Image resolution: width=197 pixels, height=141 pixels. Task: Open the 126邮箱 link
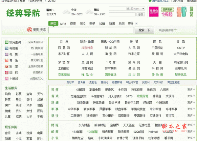pyautogui.click(x=93, y=132)
